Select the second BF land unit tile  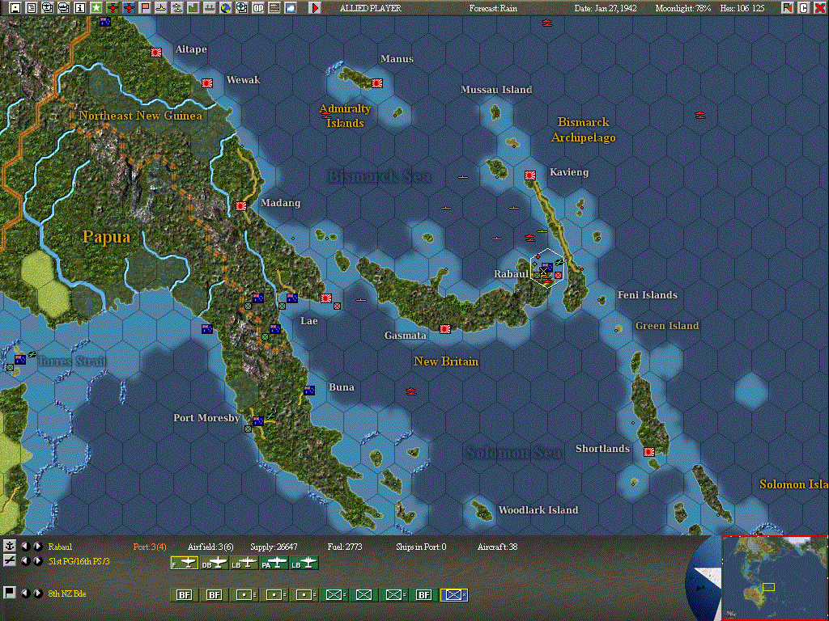pos(215,595)
